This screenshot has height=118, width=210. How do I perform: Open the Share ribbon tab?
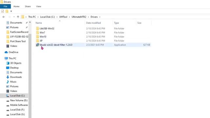coord(28,7)
